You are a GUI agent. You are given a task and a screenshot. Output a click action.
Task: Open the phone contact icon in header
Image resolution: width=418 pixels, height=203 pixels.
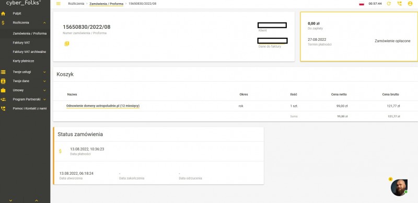(399, 4)
